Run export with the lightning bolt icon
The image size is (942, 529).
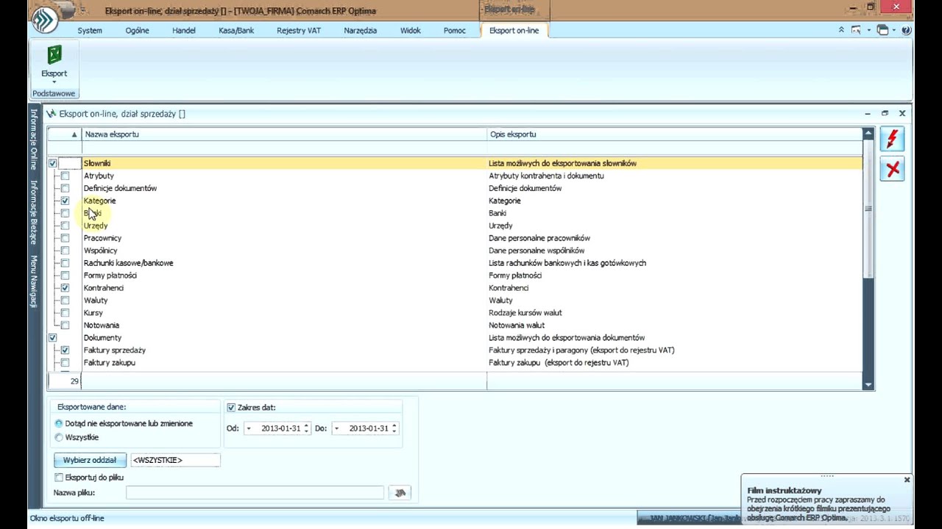click(893, 139)
